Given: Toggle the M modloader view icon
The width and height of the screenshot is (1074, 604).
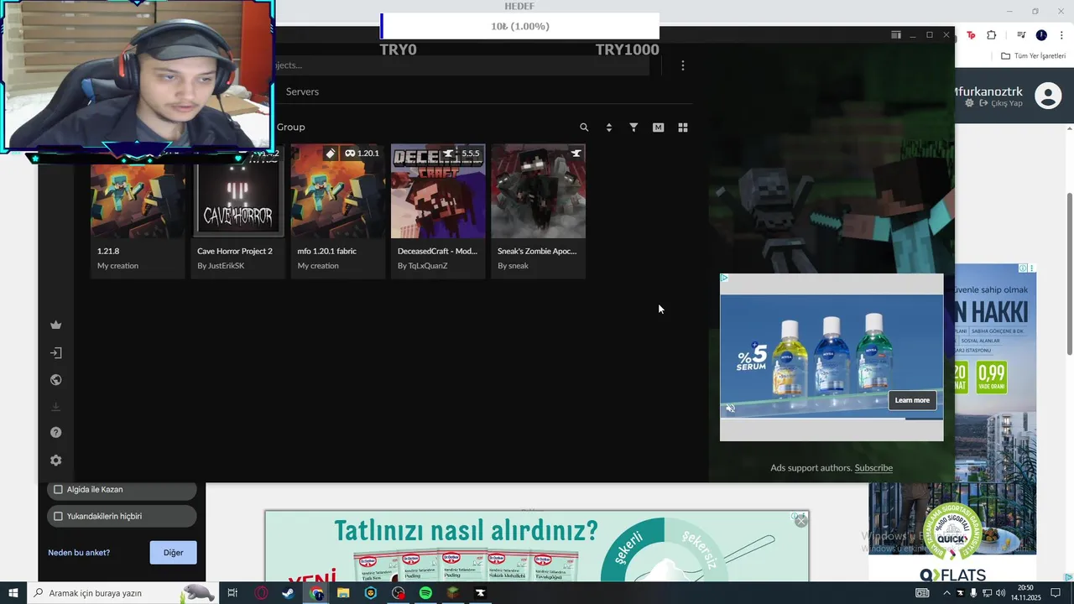Looking at the screenshot, I should pyautogui.click(x=658, y=128).
